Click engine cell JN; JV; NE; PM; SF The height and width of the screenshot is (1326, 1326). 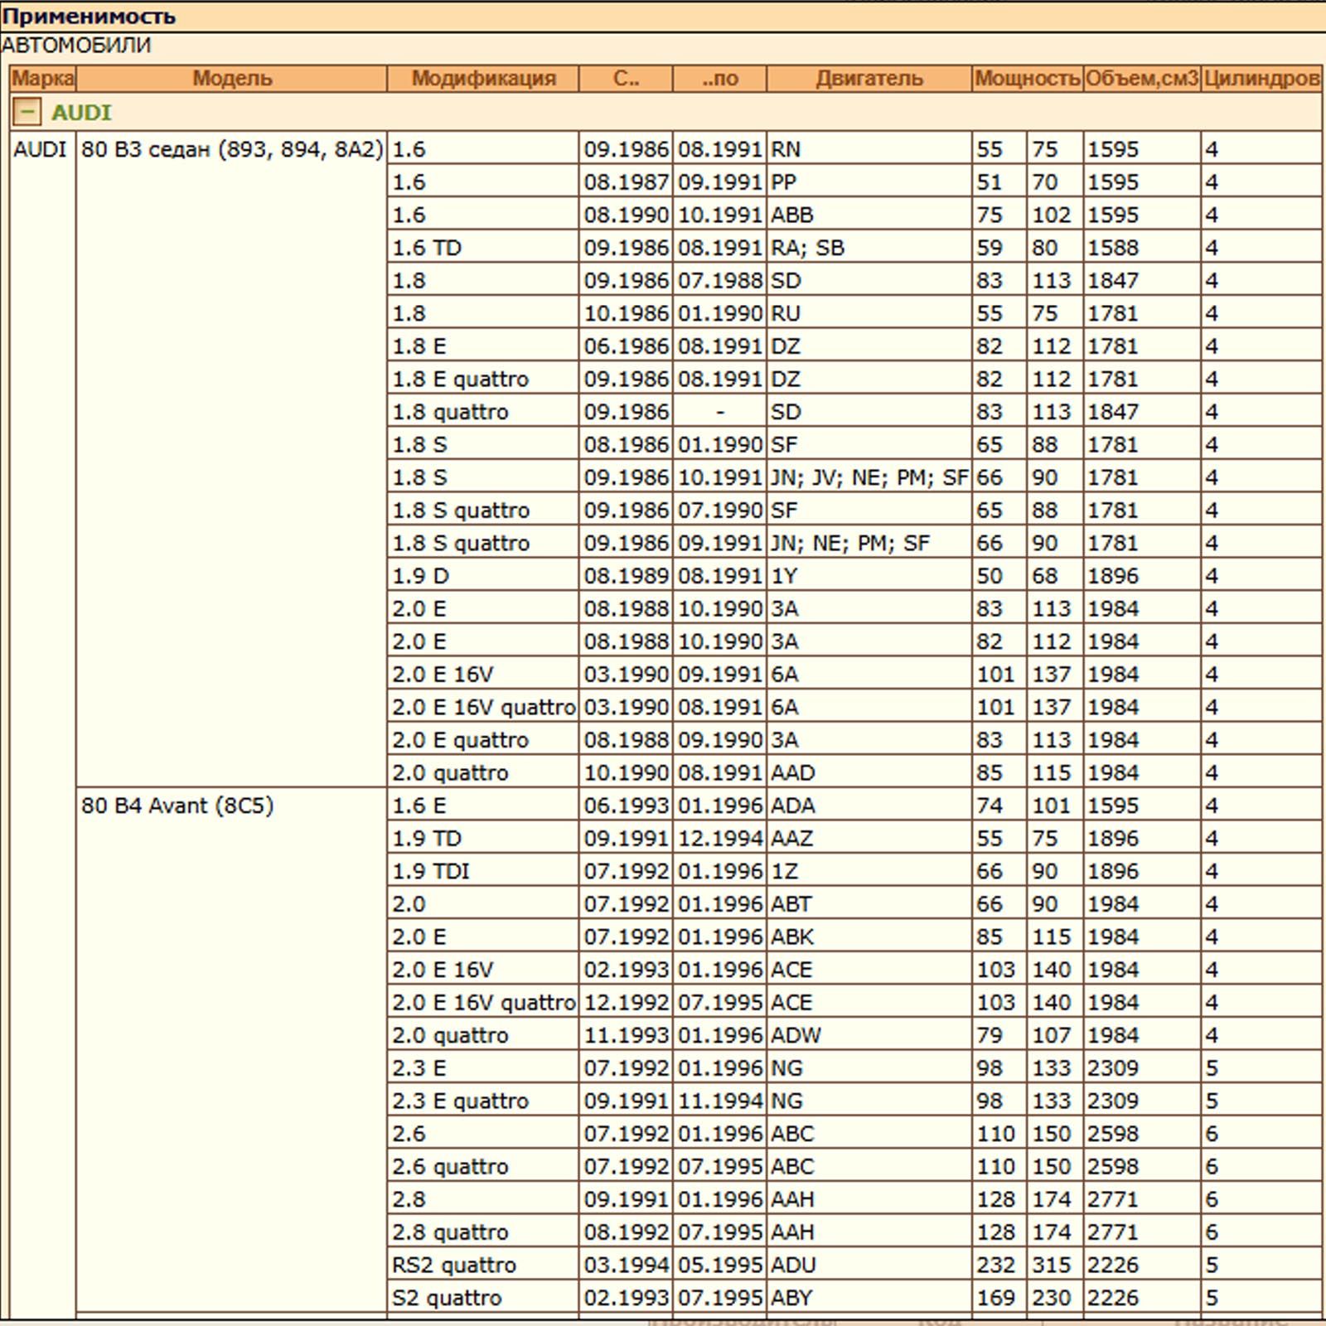(869, 477)
